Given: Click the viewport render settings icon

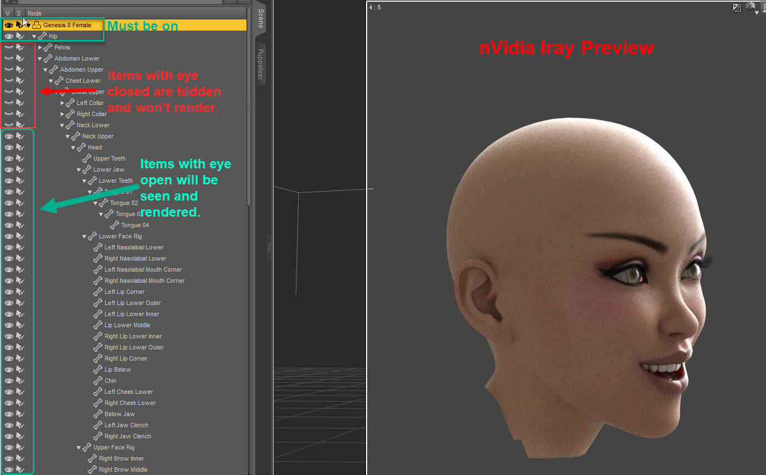Looking at the screenshot, I should point(737,7).
